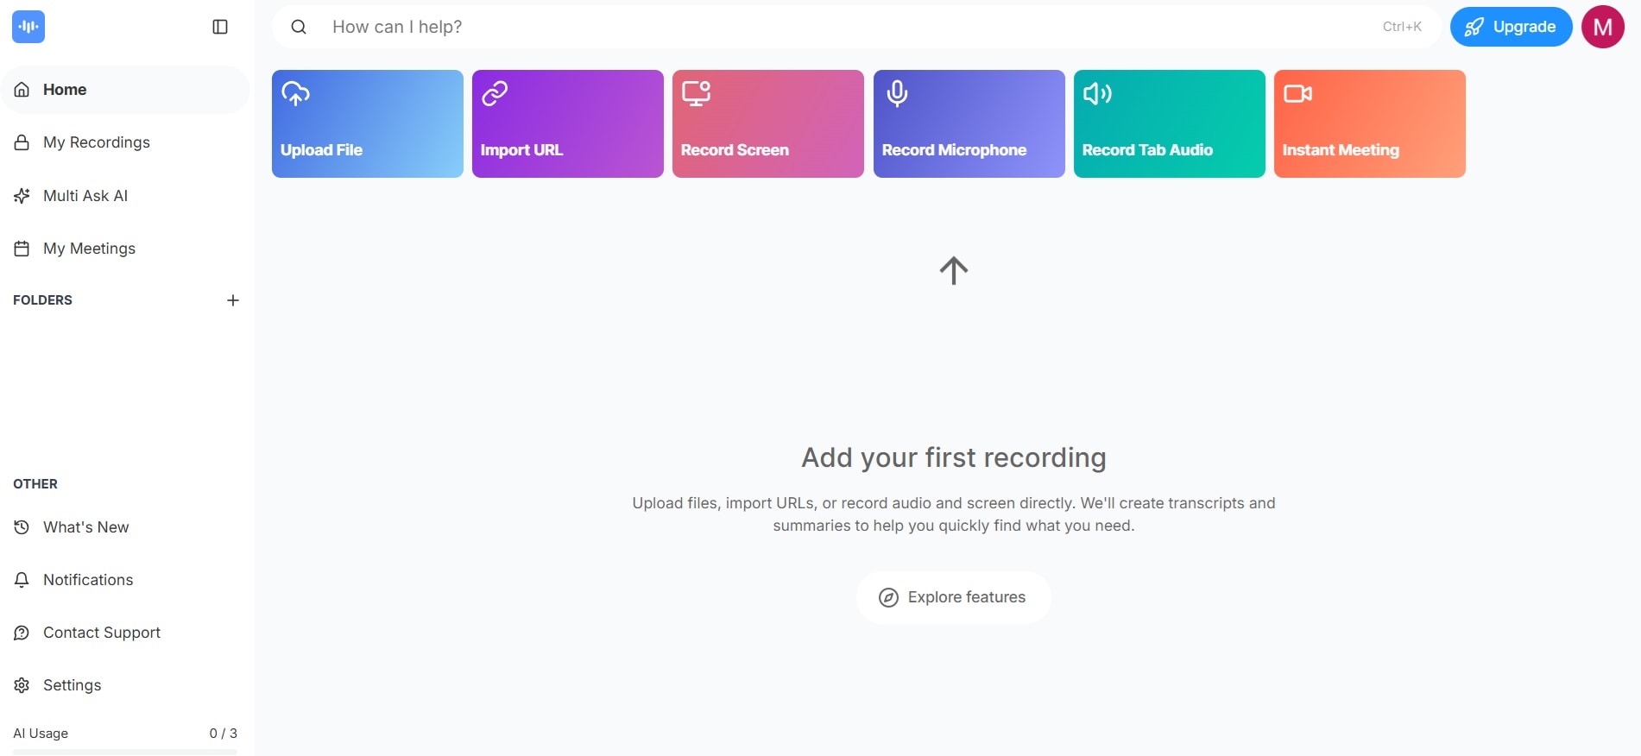
Task: Click Explore features button
Action: (x=954, y=597)
